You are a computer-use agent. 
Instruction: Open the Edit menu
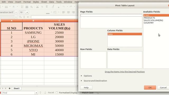coord(4,2)
